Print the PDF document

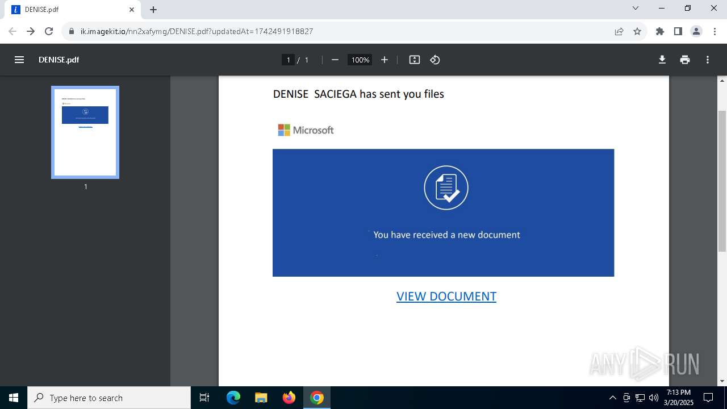click(x=685, y=60)
